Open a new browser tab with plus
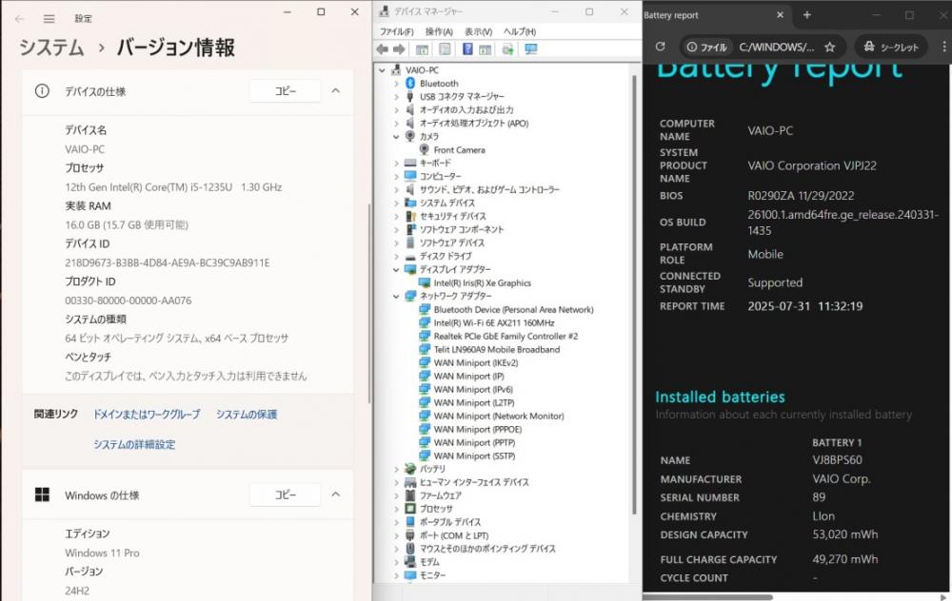This screenshot has width=952, height=601. [807, 15]
